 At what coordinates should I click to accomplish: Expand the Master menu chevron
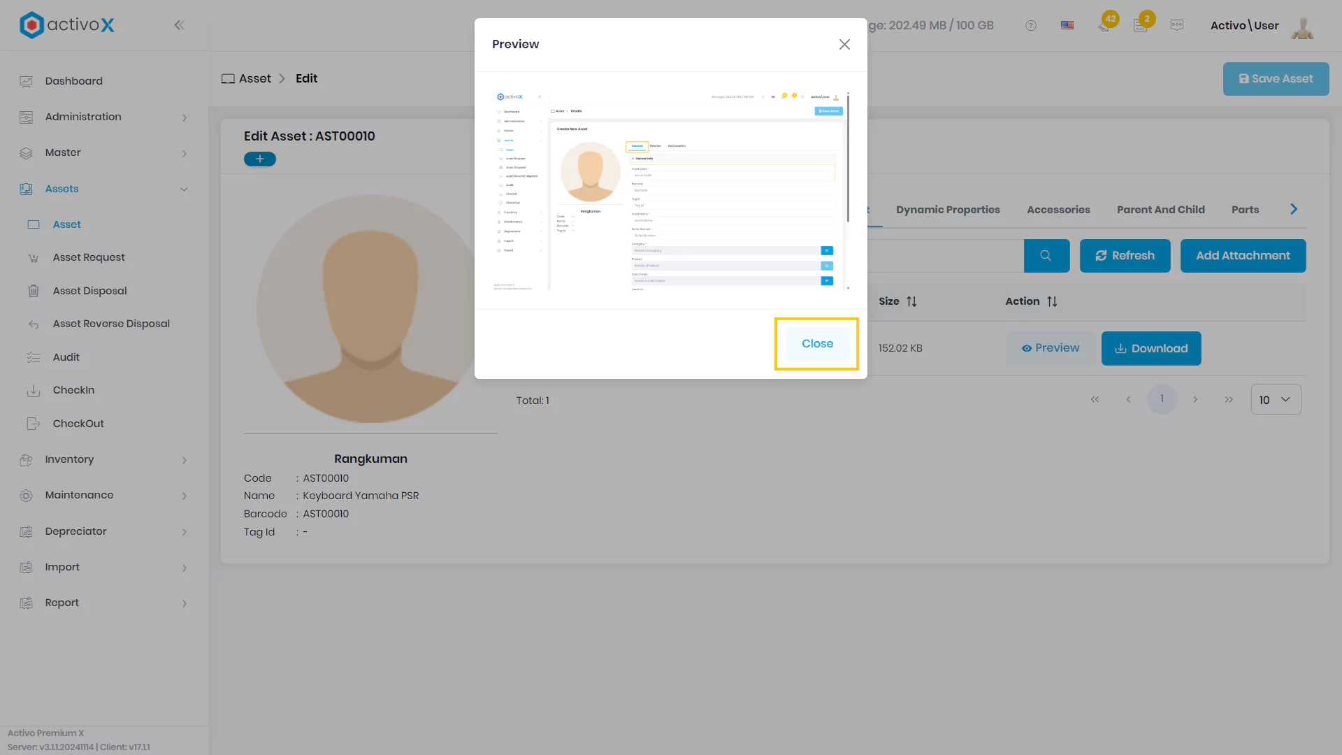tap(185, 153)
